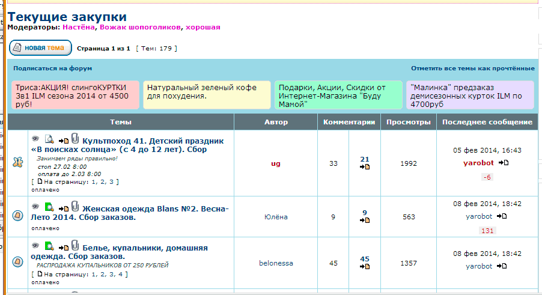Sort by the "Просмотры" column header
This screenshot has height=295, width=542.
click(x=409, y=123)
